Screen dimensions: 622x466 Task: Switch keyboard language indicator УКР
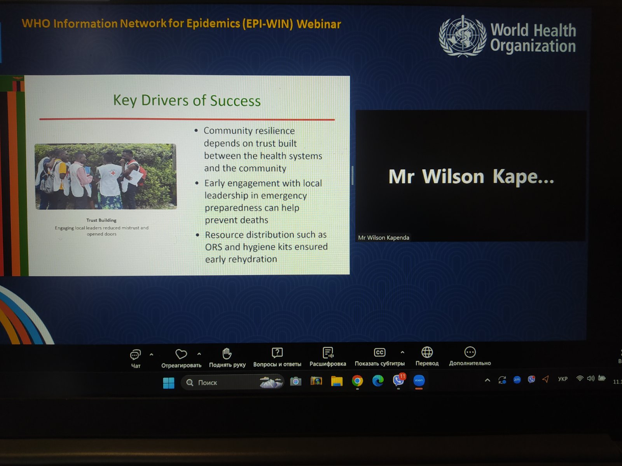point(563,379)
